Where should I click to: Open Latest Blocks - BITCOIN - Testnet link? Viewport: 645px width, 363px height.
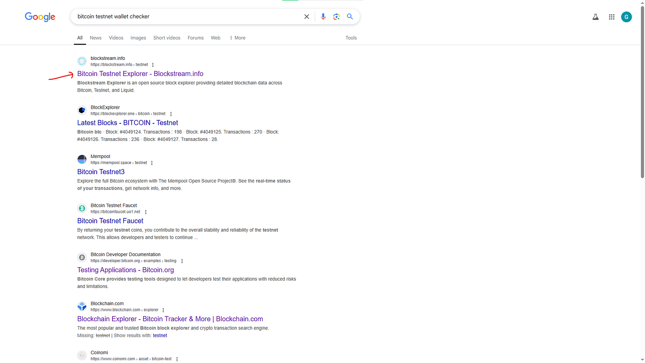[128, 123]
